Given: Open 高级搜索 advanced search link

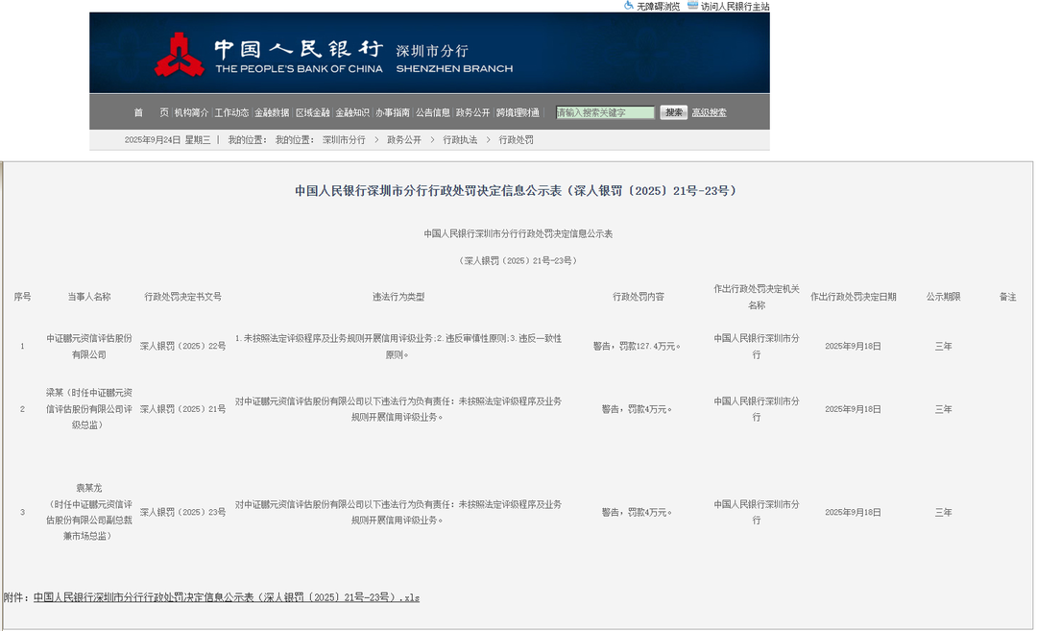Looking at the screenshot, I should coord(710,112).
